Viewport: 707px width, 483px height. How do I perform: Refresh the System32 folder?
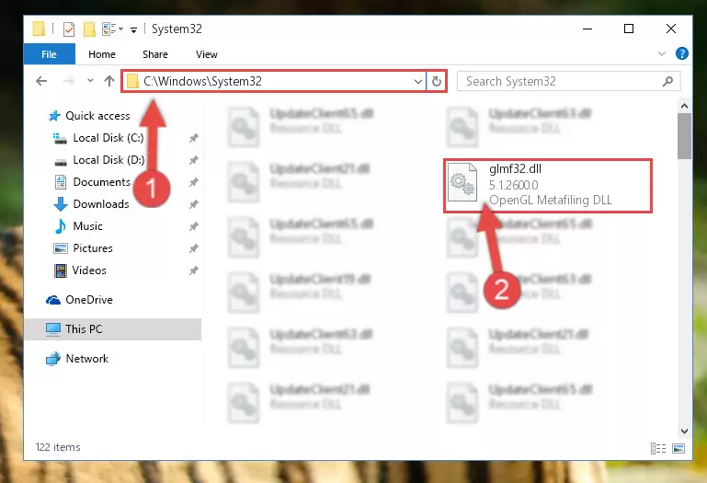click(x=436, y=82)
